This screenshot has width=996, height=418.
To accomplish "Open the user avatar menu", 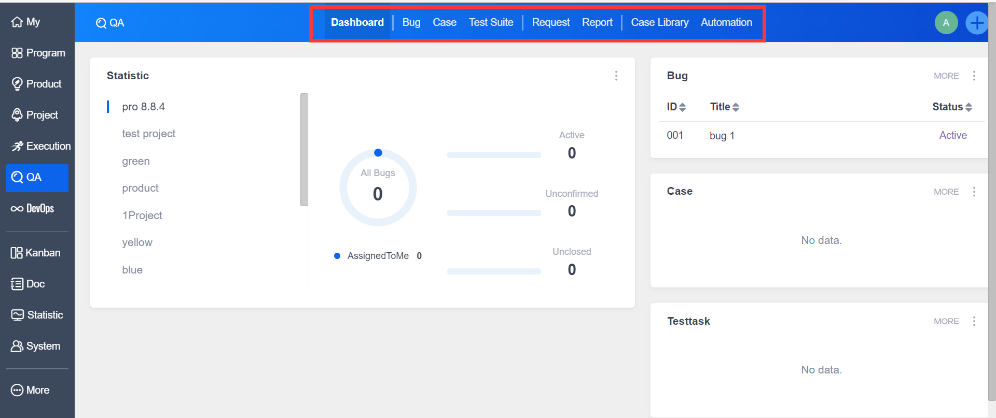I will 946,23.
